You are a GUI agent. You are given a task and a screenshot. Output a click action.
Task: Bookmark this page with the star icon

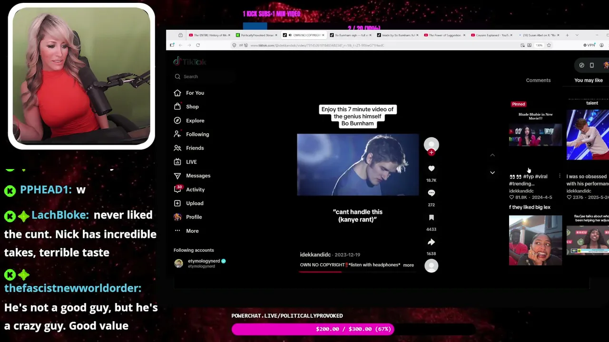point(549,45)
